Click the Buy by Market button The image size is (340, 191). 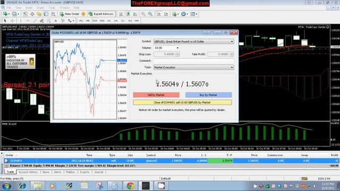click(208, 95)
